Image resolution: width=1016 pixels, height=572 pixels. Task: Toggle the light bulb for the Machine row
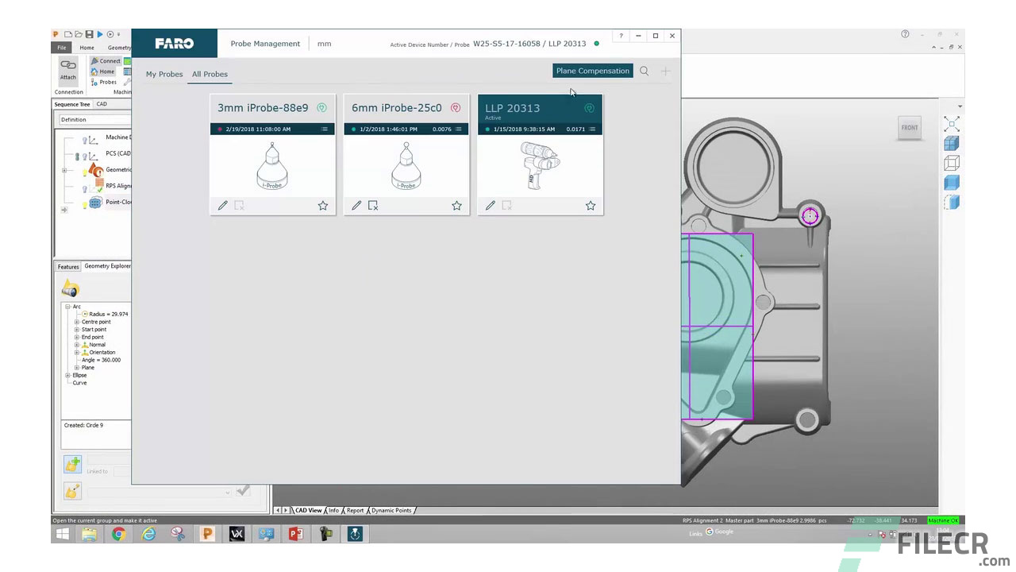tap(85, 141)
